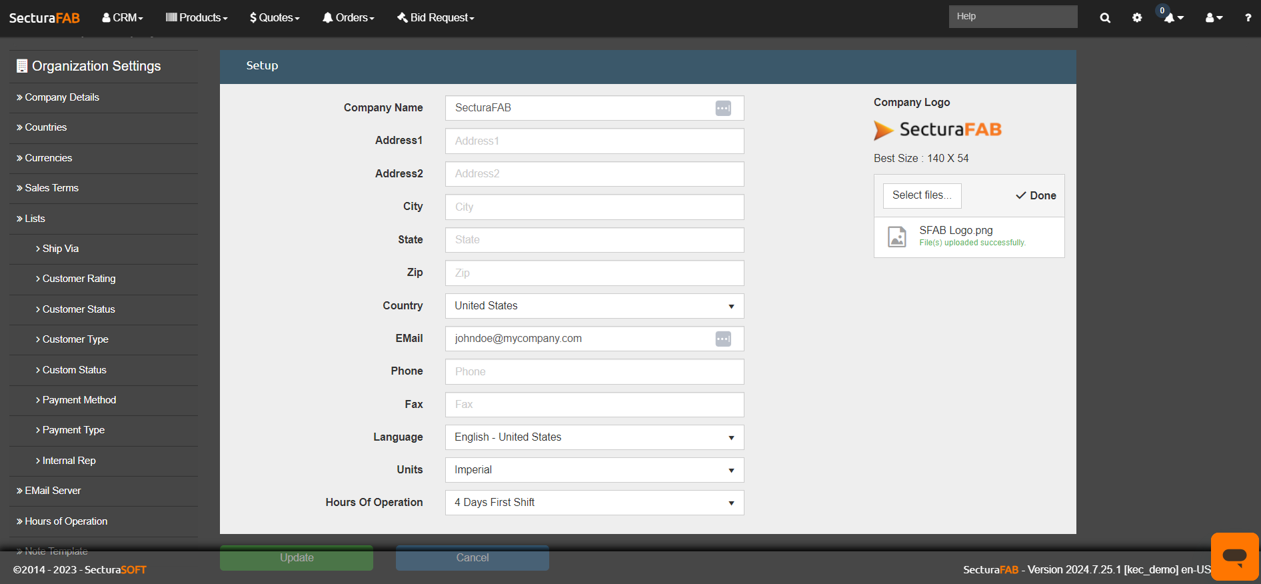
Task: Click the ellipsis icon in EMail field
Action: (723, 339)
